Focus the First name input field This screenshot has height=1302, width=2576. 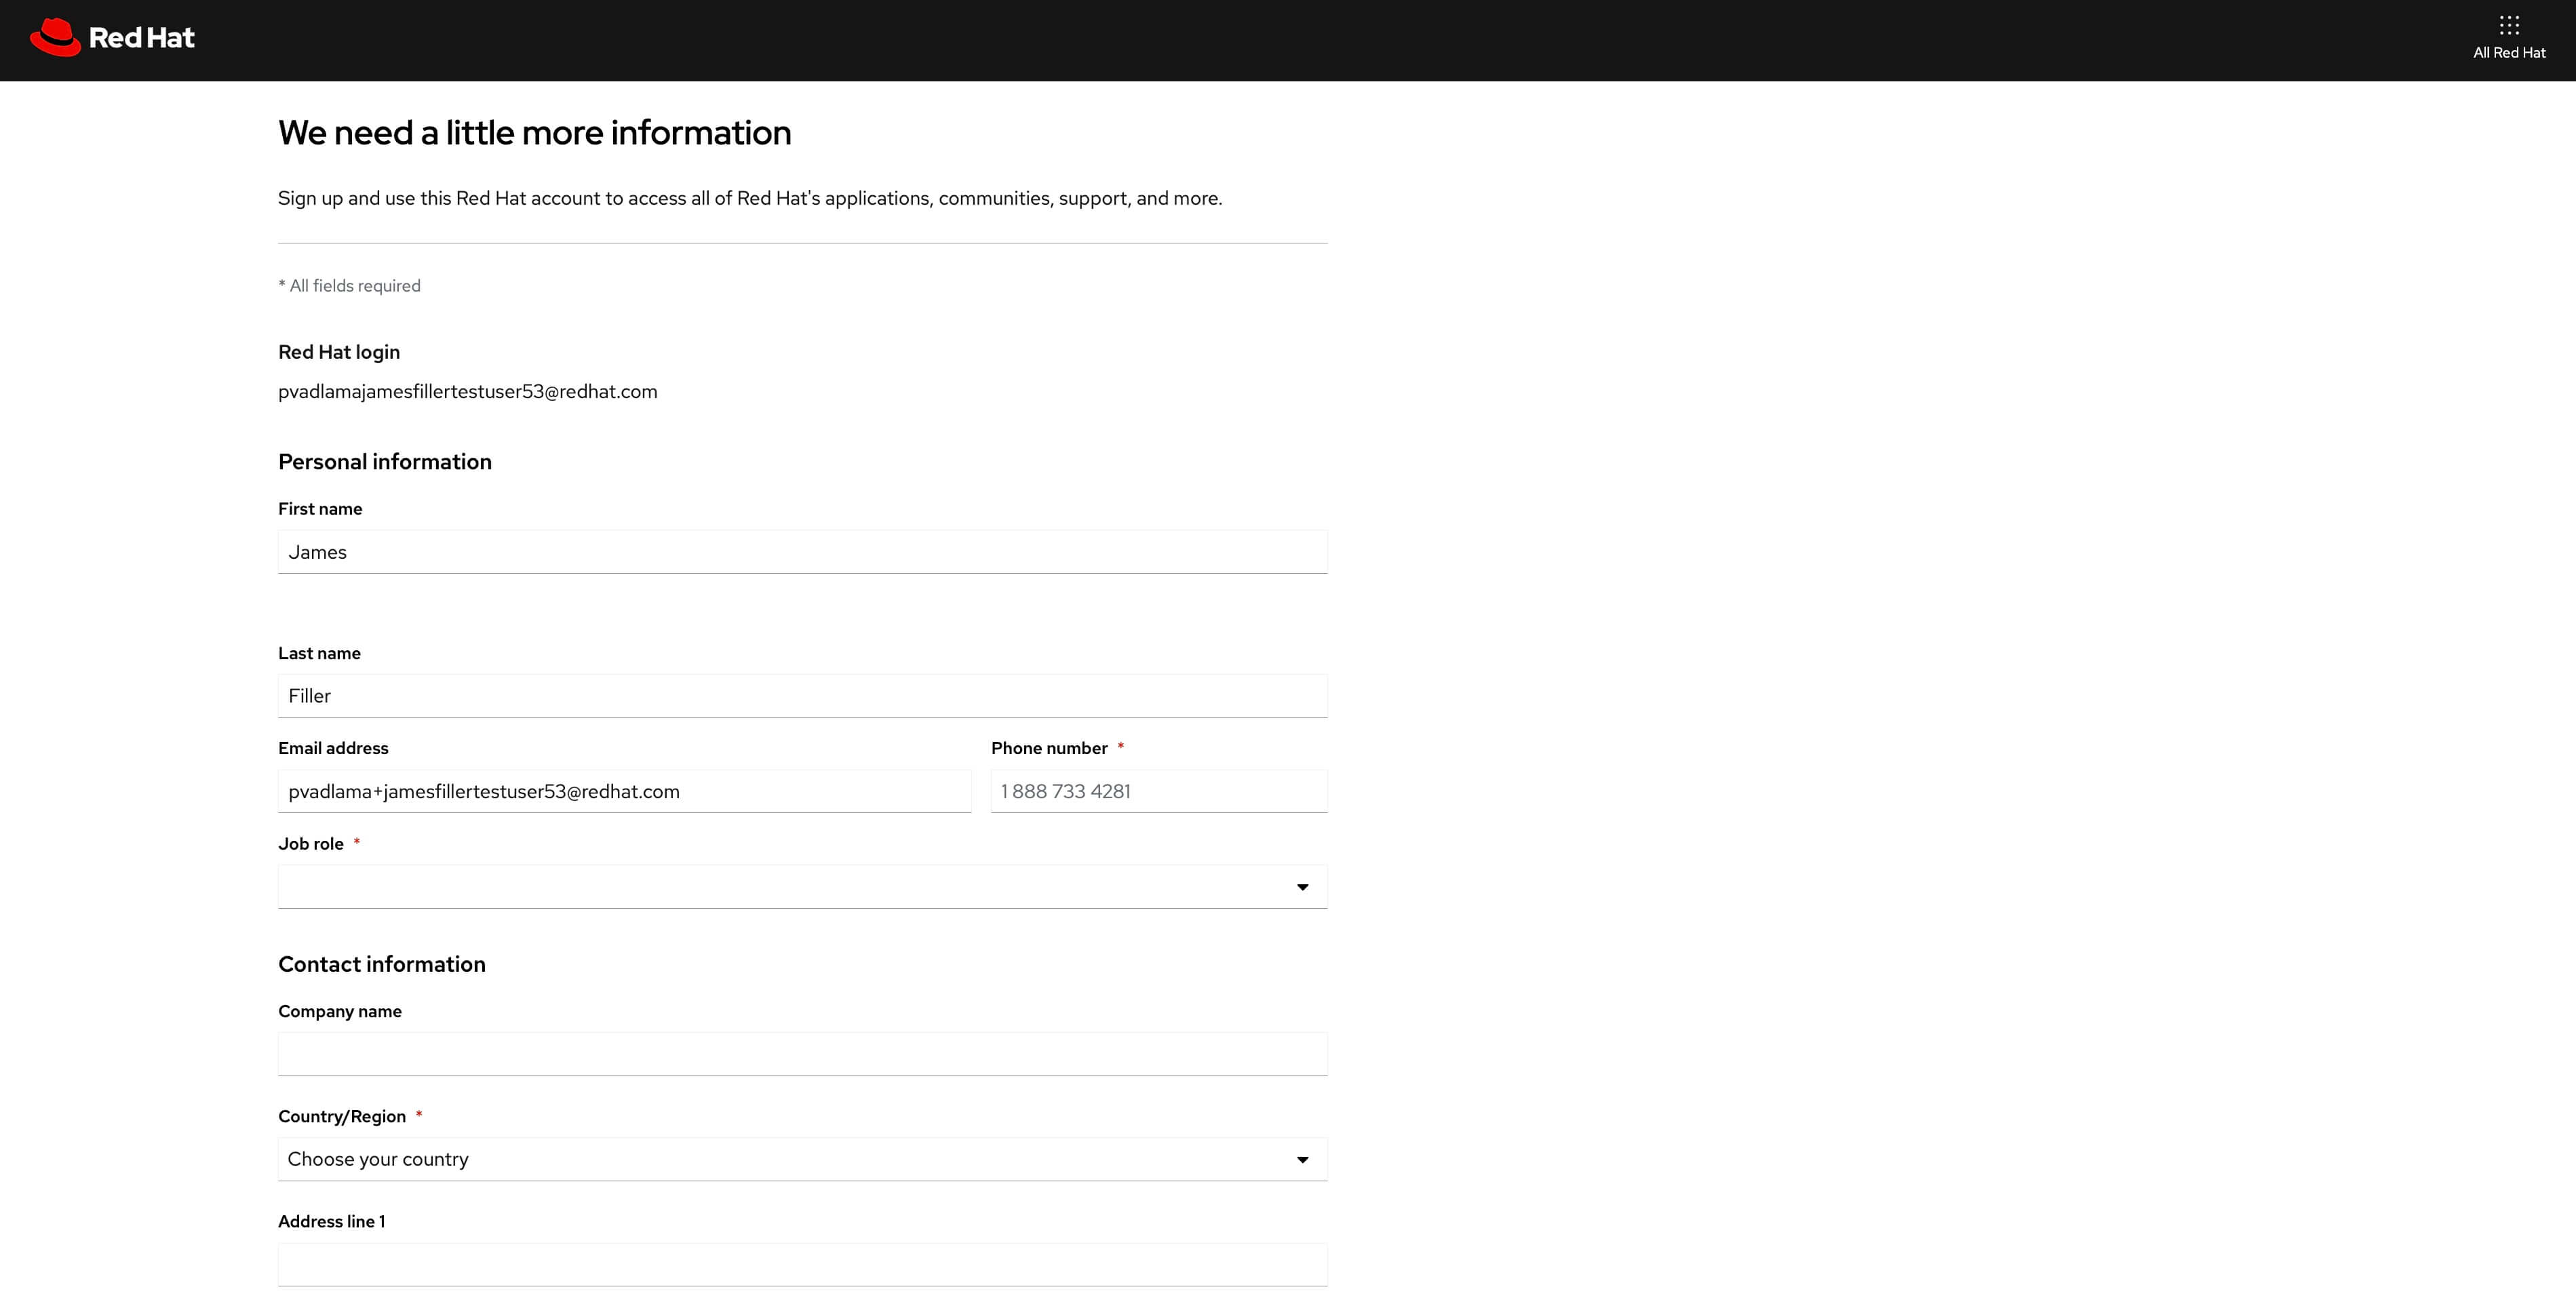click(802, 552)
